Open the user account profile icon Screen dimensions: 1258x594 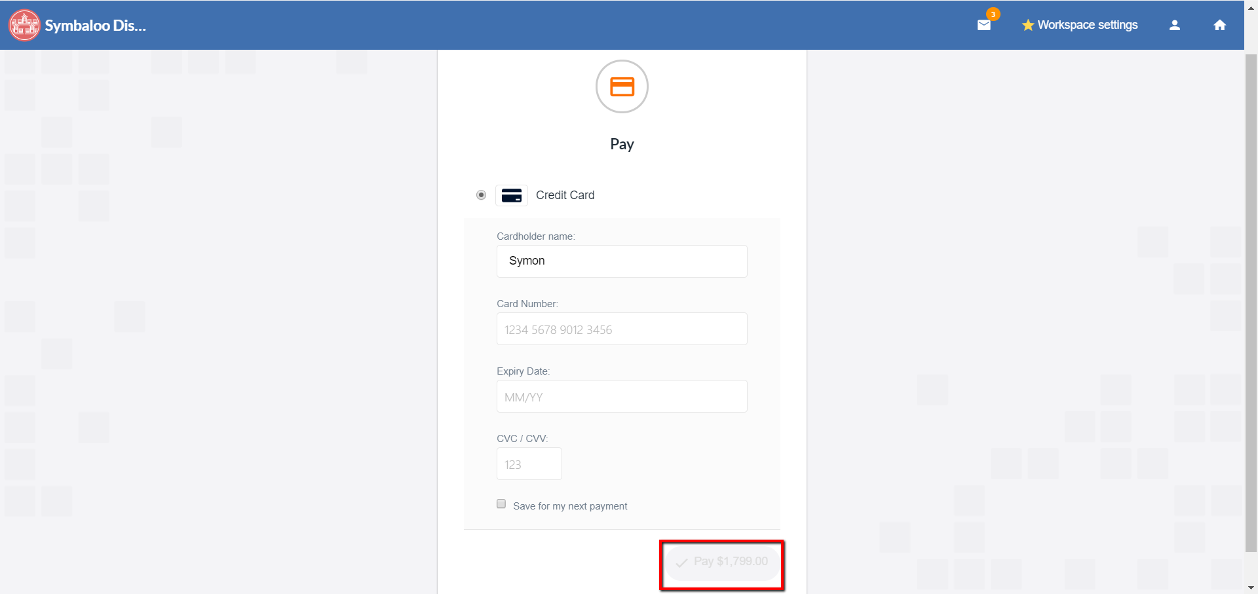click(1175, 25)
